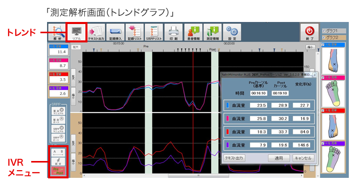Viewport: 358px width, 184px height.
Task: Toggle purple channel 4 sole checkbox
Action: pyautogui.click(x=323, y=143)
